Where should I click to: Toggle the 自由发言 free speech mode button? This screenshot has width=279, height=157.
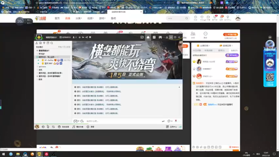click(63, 127)
